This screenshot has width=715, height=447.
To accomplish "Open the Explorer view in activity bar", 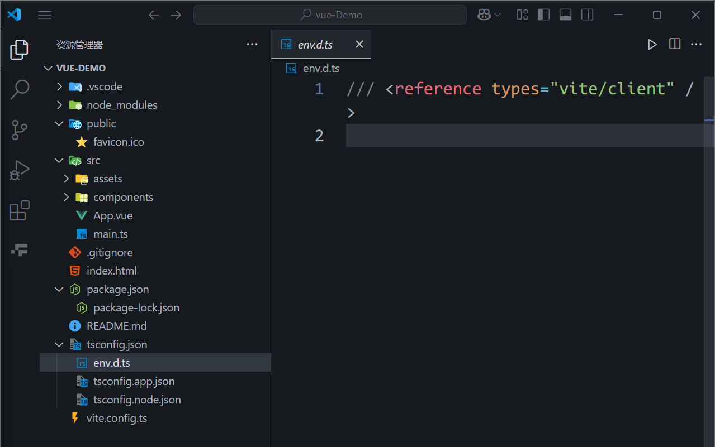I will pyautogui.click(x=20, y=50).
